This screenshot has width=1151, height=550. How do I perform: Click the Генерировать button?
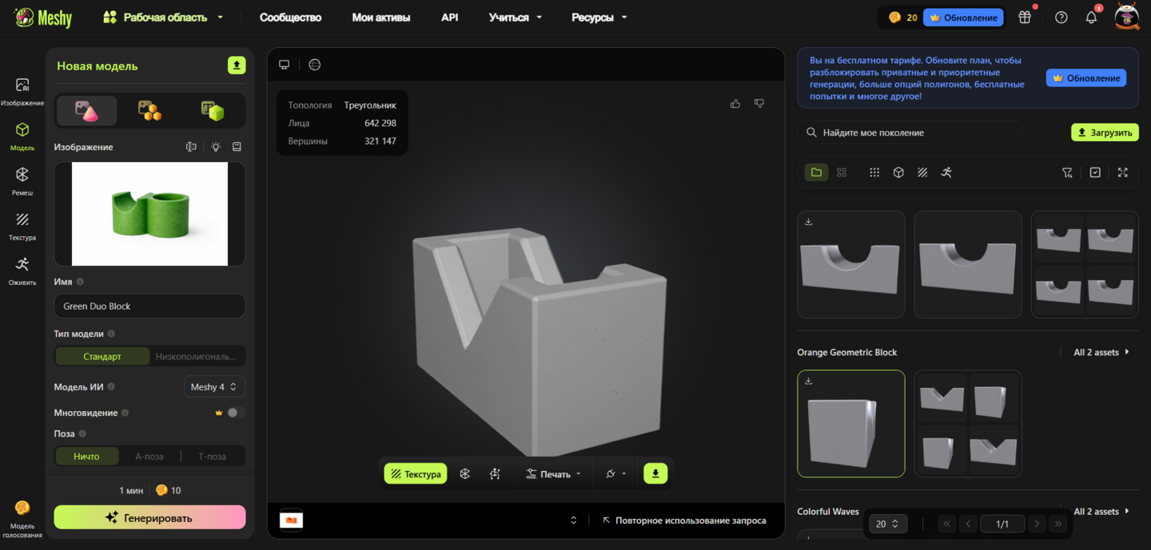point(149,517)
